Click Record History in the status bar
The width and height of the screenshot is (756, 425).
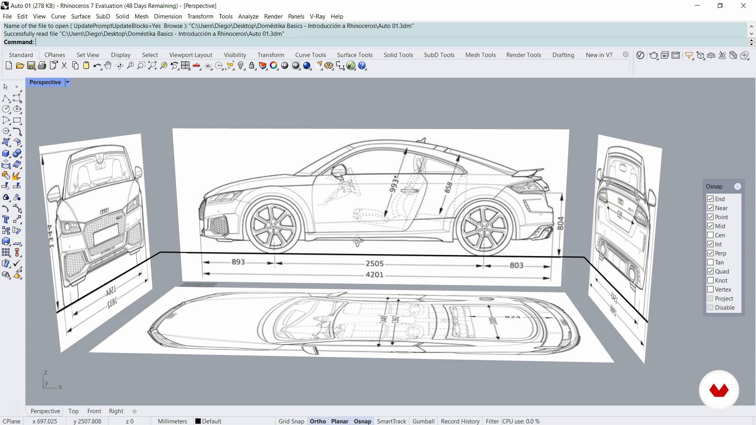click(x=460, y=421)
